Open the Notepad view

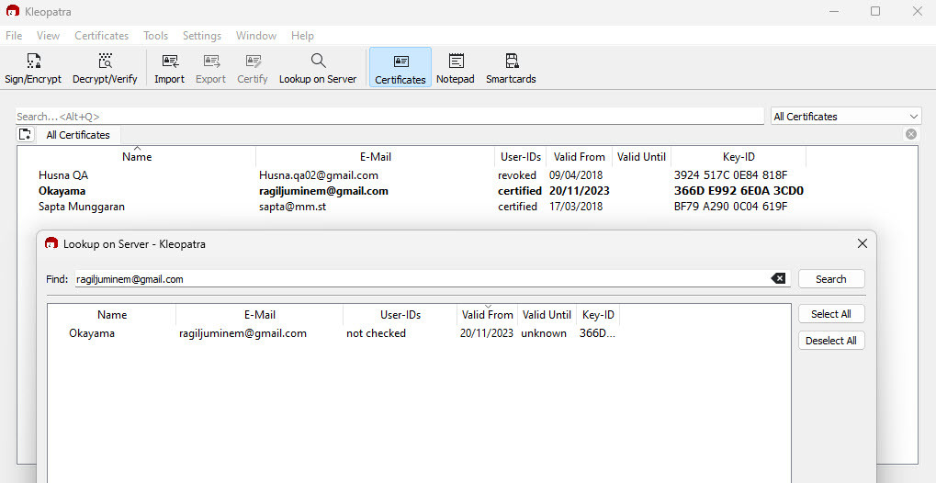[456, 67]
